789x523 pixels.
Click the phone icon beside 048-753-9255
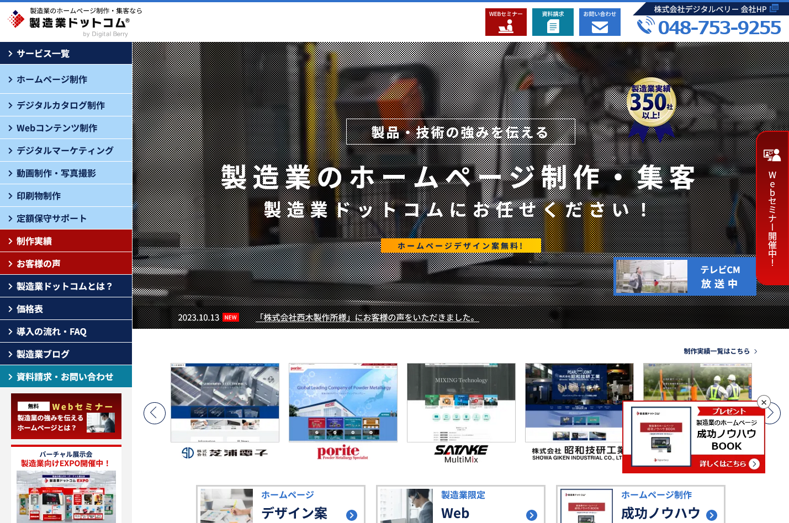644,24
